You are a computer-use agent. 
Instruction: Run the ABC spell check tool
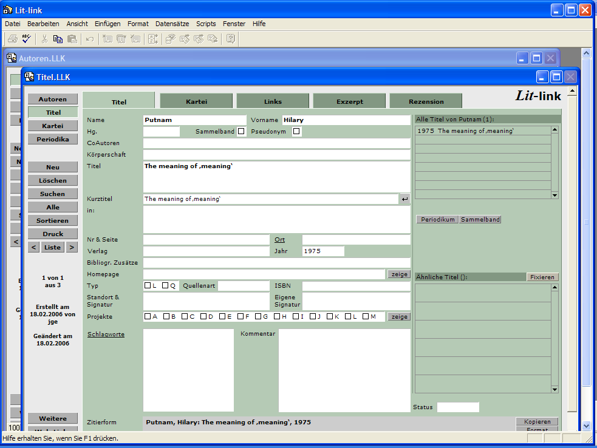coord(26,39)
